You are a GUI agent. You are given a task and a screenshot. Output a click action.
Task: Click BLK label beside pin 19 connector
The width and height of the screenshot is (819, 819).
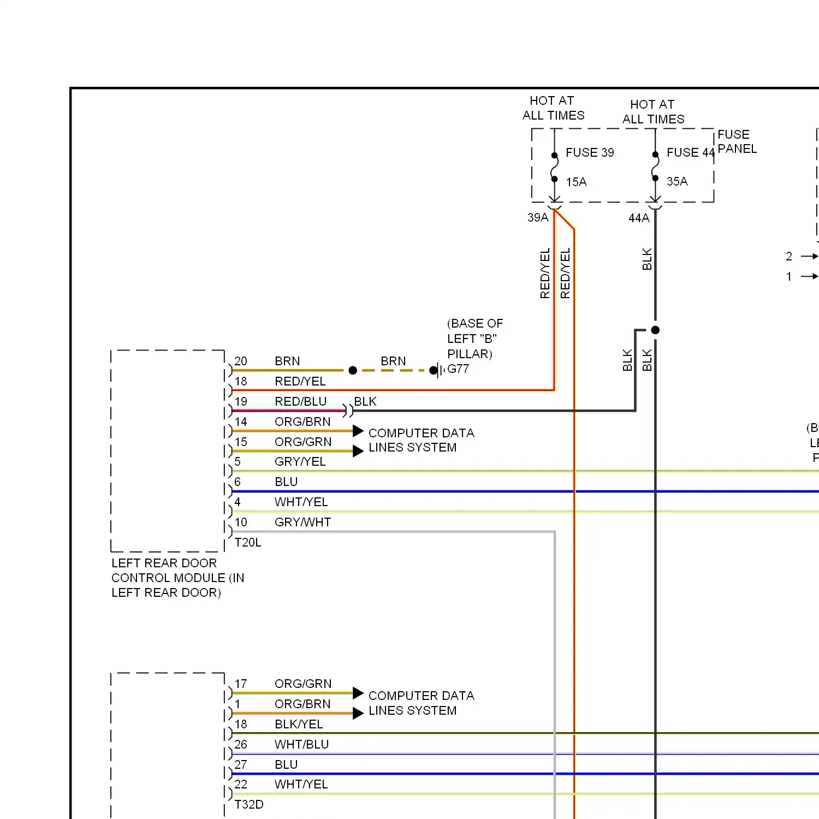click(x=365, y=401)
